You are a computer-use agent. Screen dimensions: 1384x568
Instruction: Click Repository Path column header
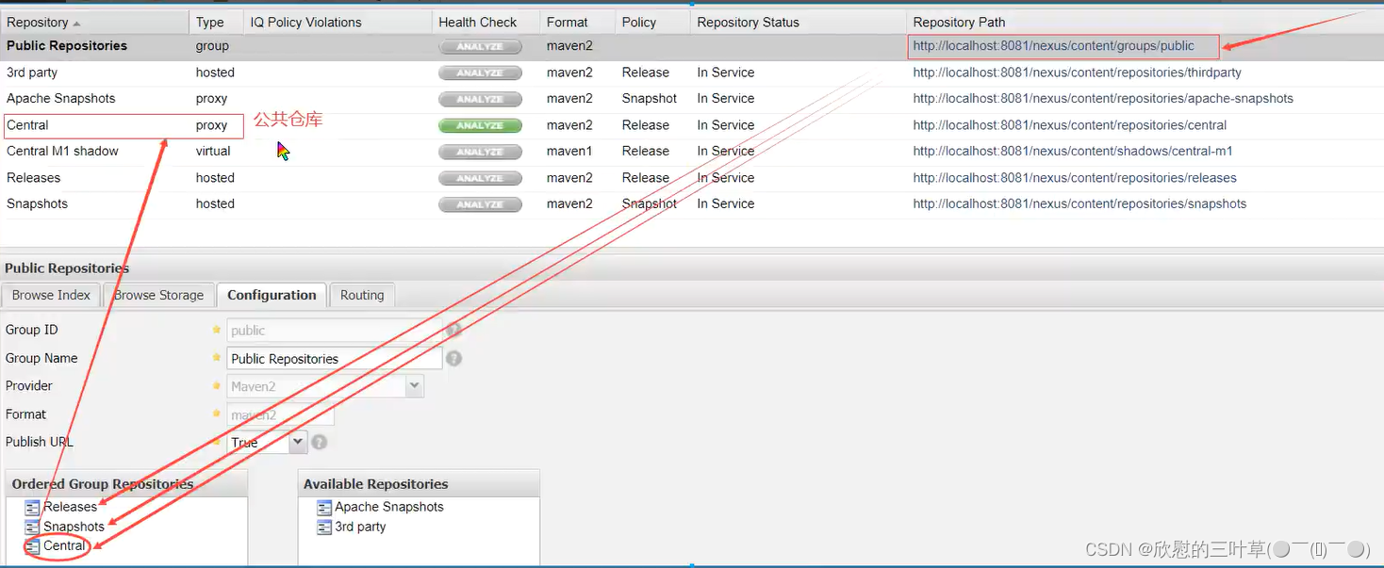coord(1145,22)
